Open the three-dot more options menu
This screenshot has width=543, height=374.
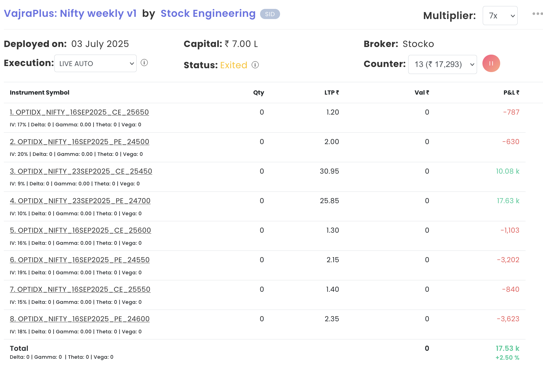click(x=537, y=14)
